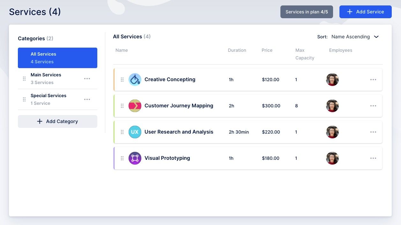Click the Visual Prototyping purple icon
This screenshot has width=401, height=225.
point(135,158)
